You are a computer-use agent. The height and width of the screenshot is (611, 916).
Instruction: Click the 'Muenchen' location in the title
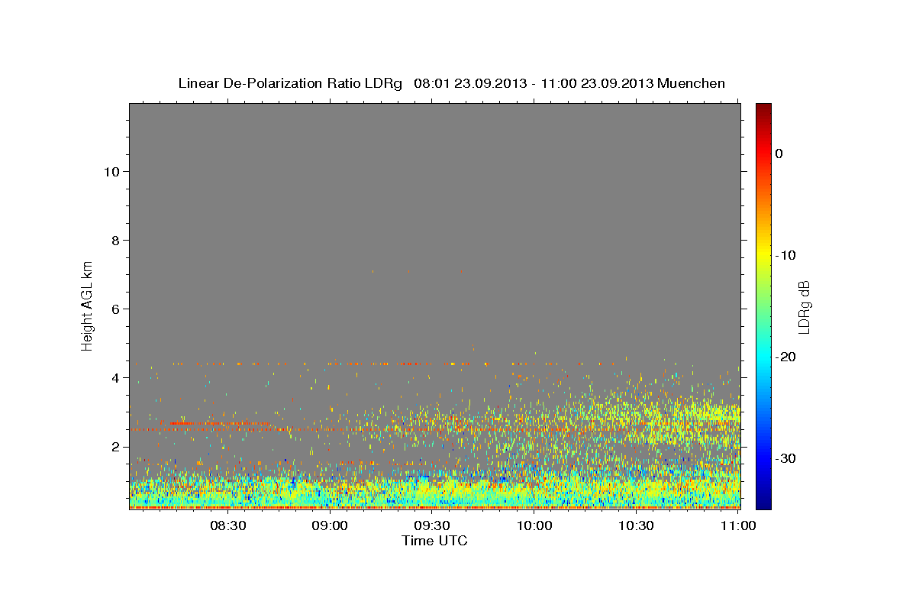point(692,83)
